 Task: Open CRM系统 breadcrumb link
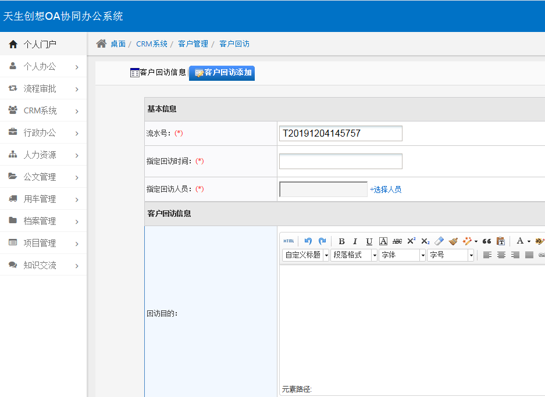[x=152, y=44]
